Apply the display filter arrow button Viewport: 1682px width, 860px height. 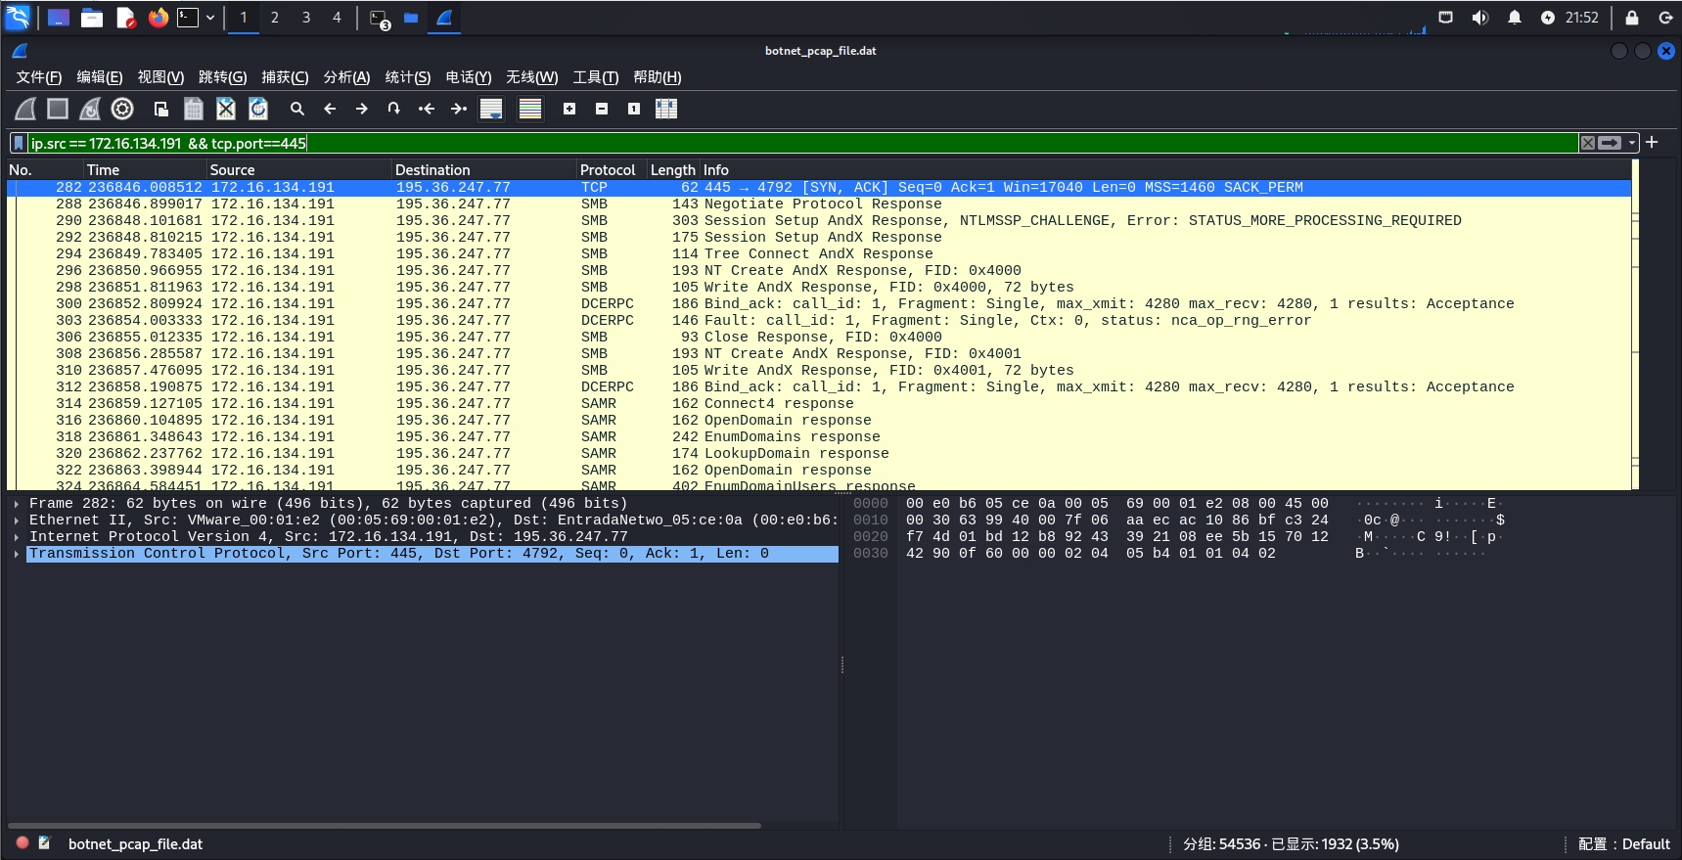click(x=1610, y=143)
